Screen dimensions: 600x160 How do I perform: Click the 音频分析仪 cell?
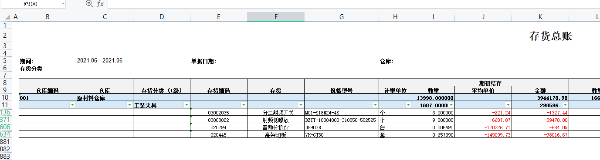(276, 127)
